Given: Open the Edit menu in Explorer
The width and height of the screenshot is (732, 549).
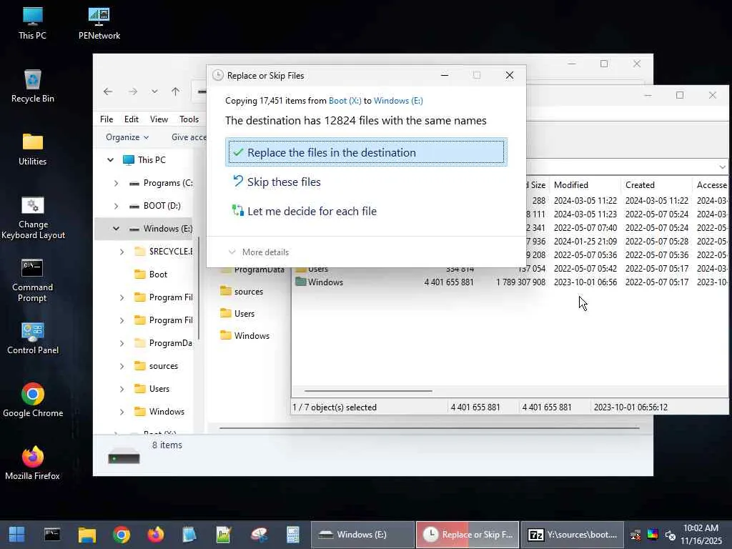Looking at the screenshot, I should (x=132, y=119).
